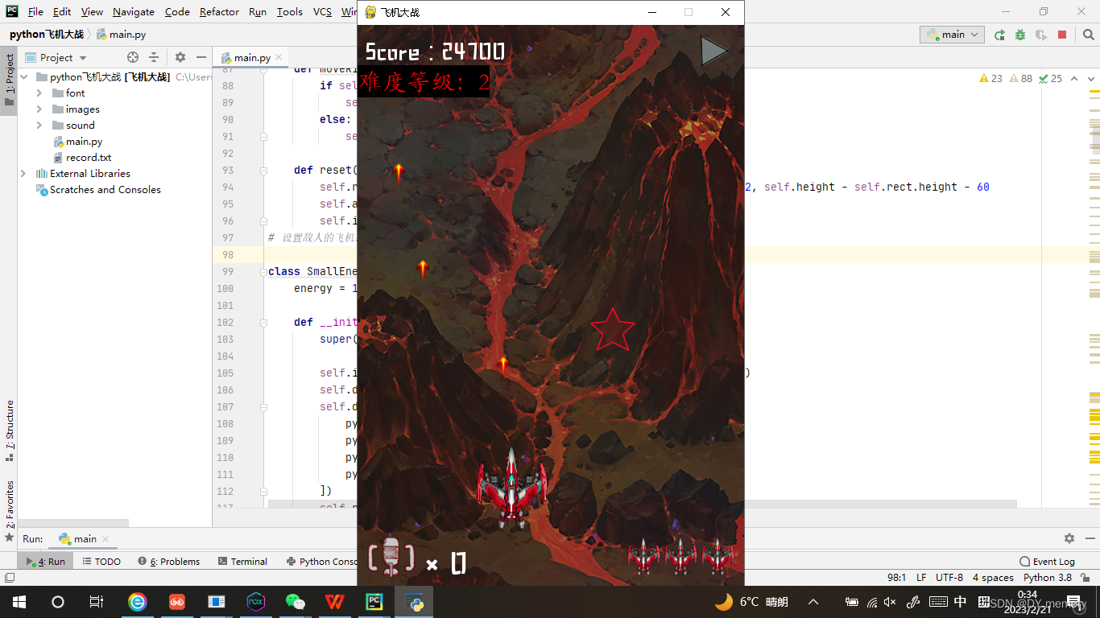The image size is (1100, 618).
Task: Click the Rerun 'main' icon in PyCharm toolbar
Action: [x=999, y=35]
